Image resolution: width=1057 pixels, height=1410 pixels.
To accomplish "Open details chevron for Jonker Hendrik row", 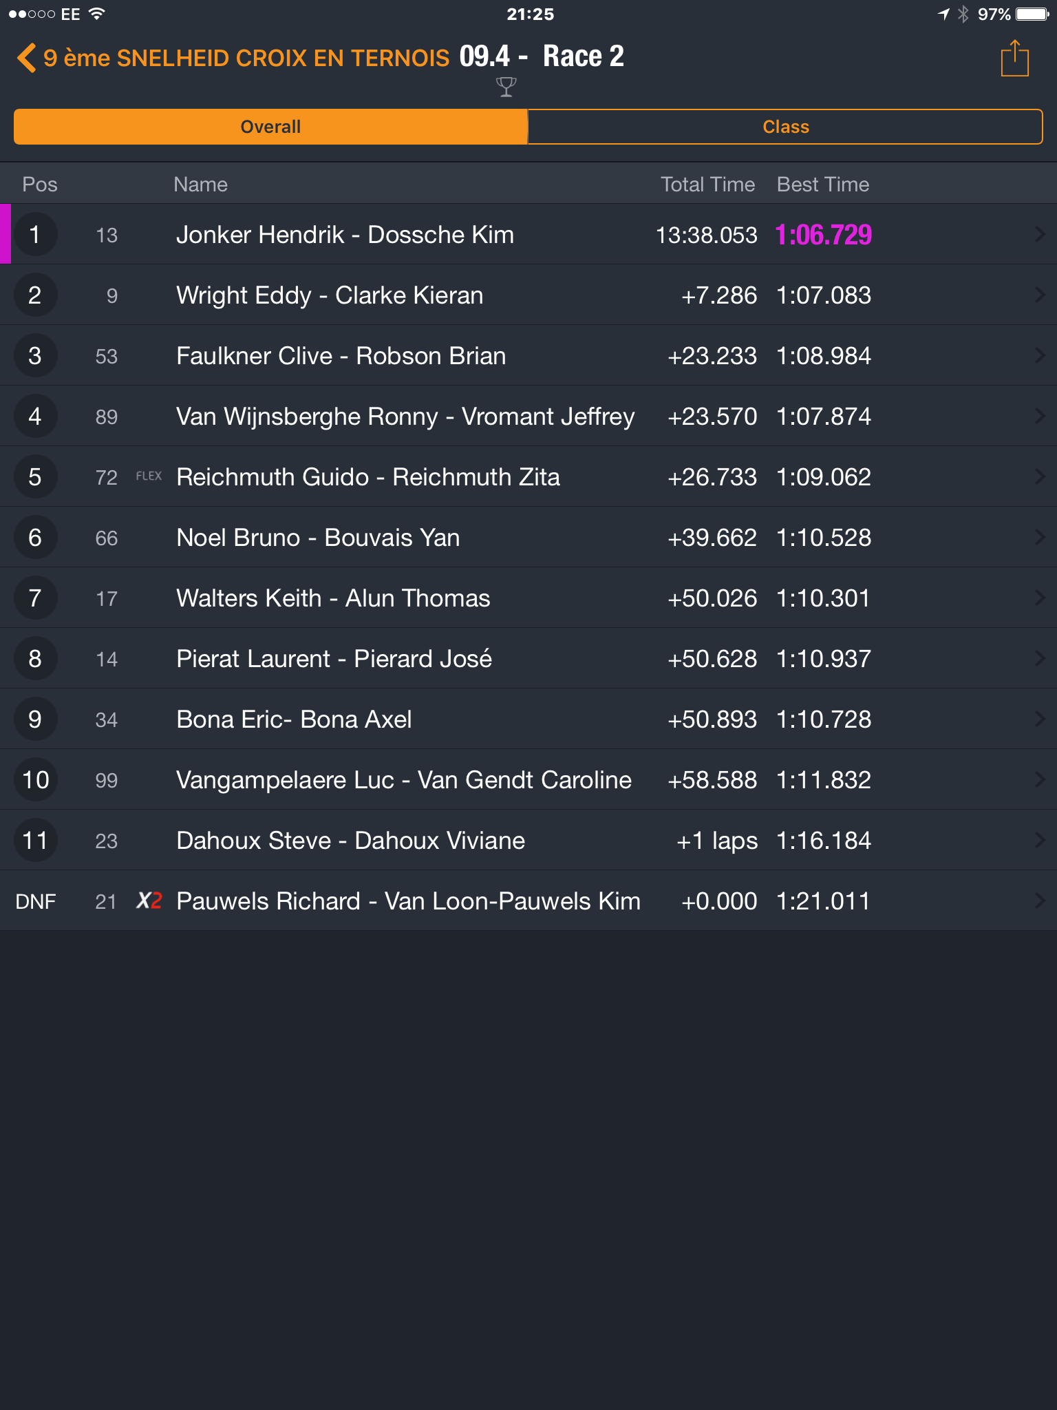I will pos(1040,234).
